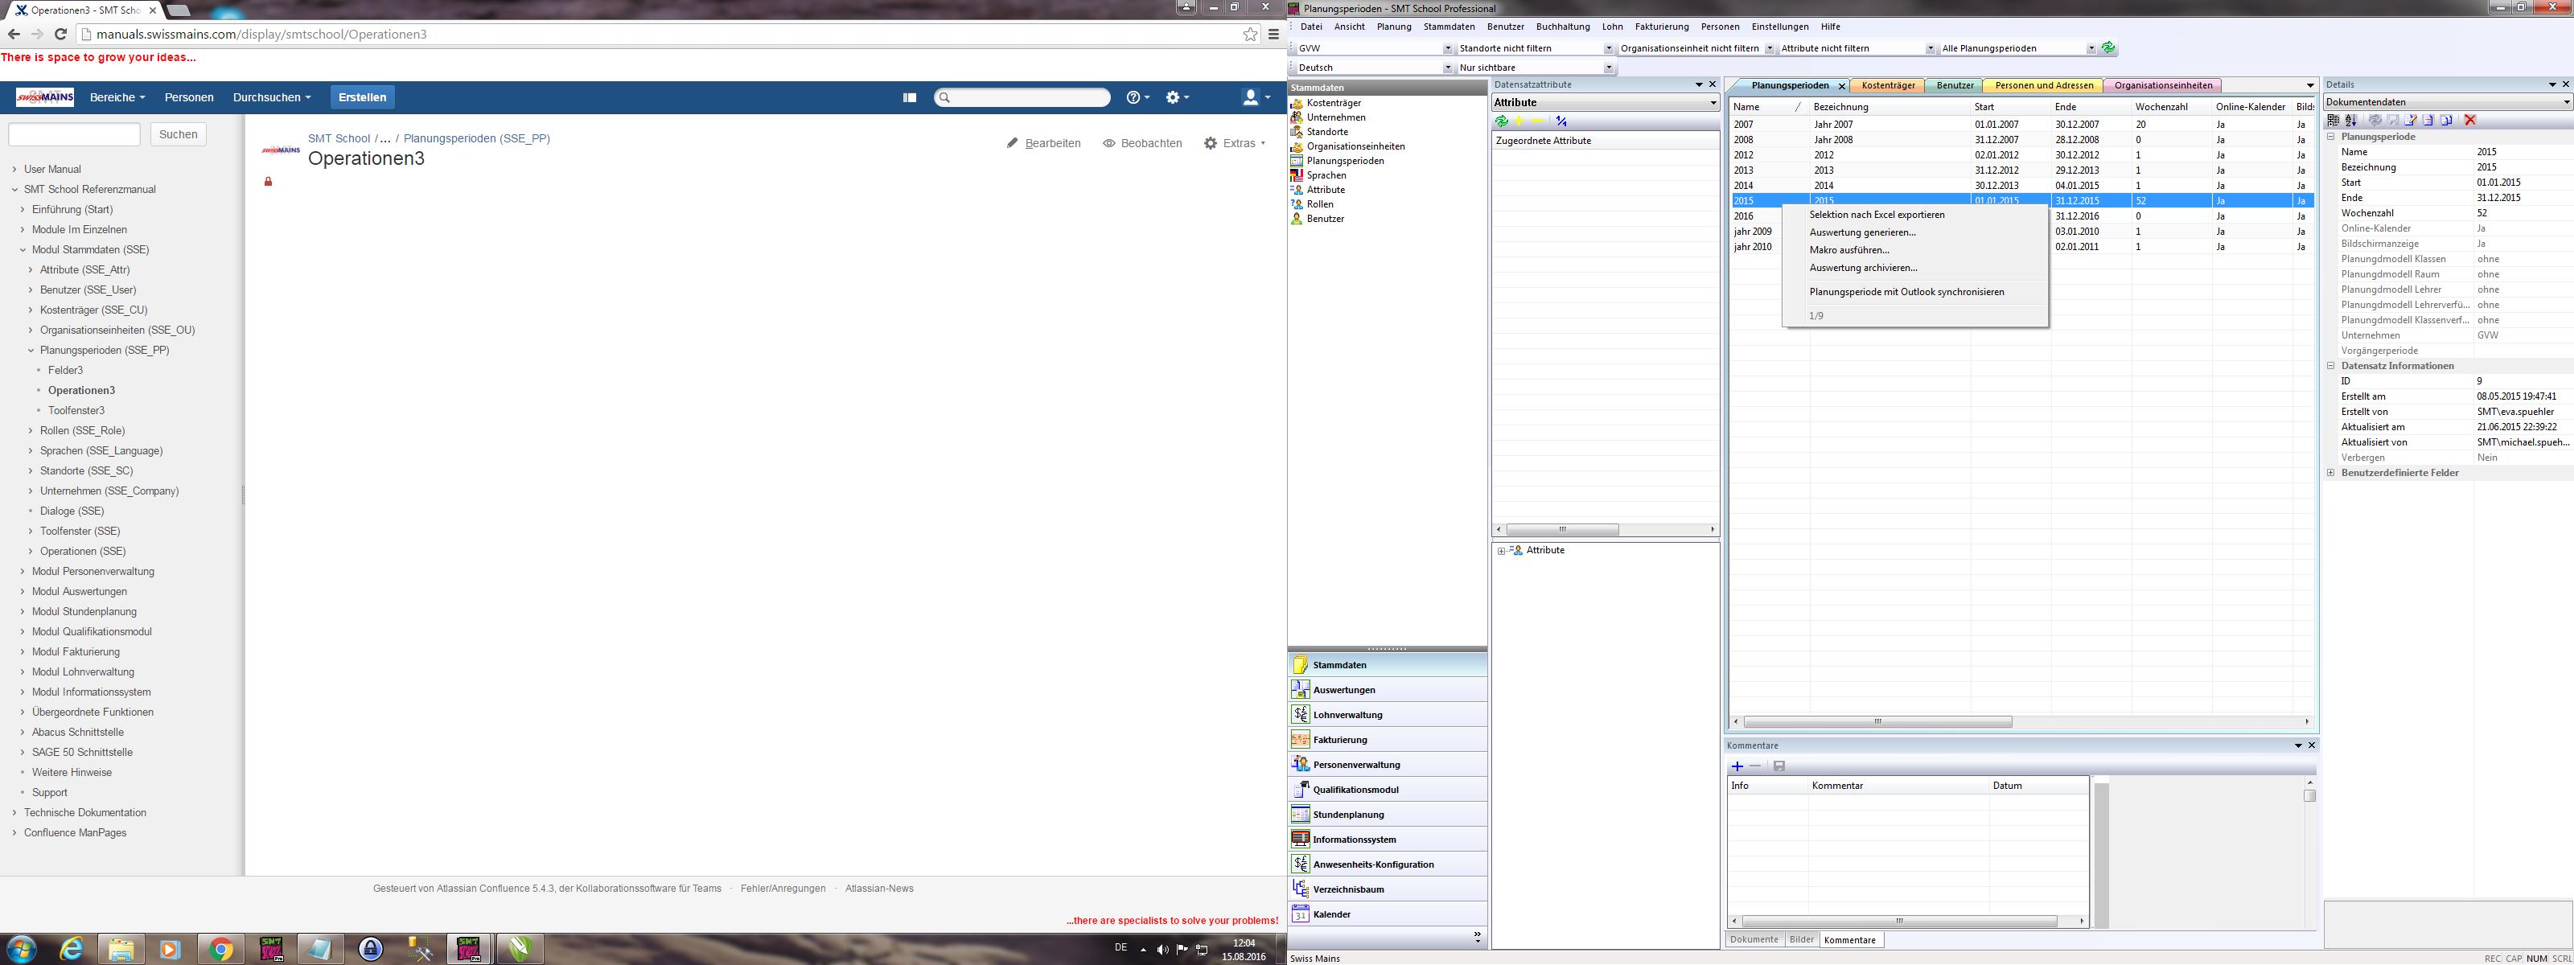Open Alle Planungsperioden filter dropdown
This screenshot has height=965, width=2574.
click(2091, 49)
